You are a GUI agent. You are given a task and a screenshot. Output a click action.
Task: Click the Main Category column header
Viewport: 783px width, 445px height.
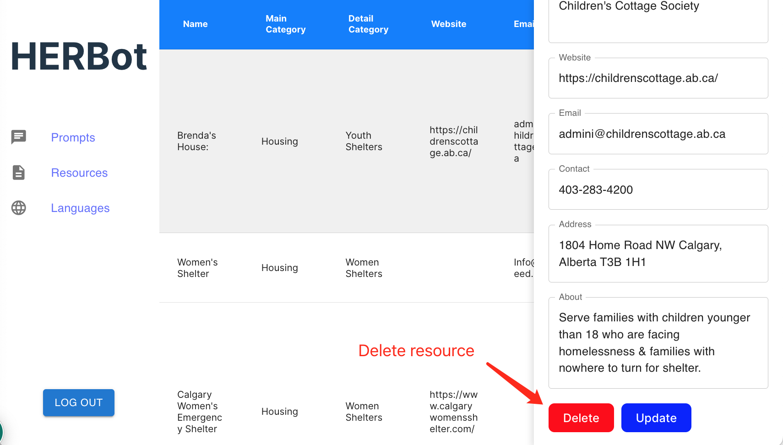(x=285, y=24)
